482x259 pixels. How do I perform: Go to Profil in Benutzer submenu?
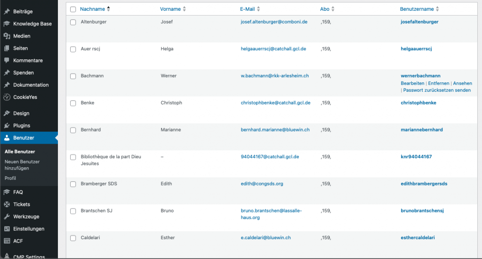[x=10, y=178]
